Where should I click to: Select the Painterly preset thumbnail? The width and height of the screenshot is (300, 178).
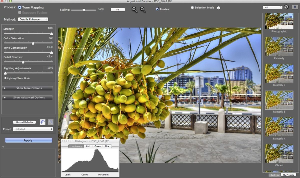[x=279, y=46]
